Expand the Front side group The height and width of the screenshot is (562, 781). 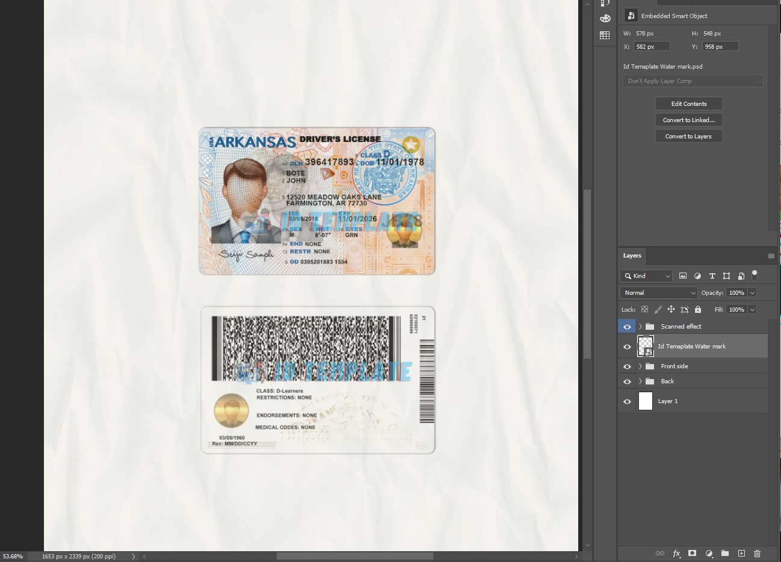coord(640,366)
